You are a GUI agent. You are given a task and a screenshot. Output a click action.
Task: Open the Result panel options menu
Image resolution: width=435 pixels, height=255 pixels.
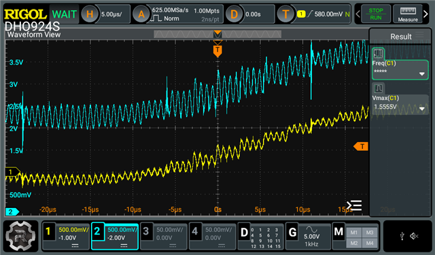coord(419,35)
